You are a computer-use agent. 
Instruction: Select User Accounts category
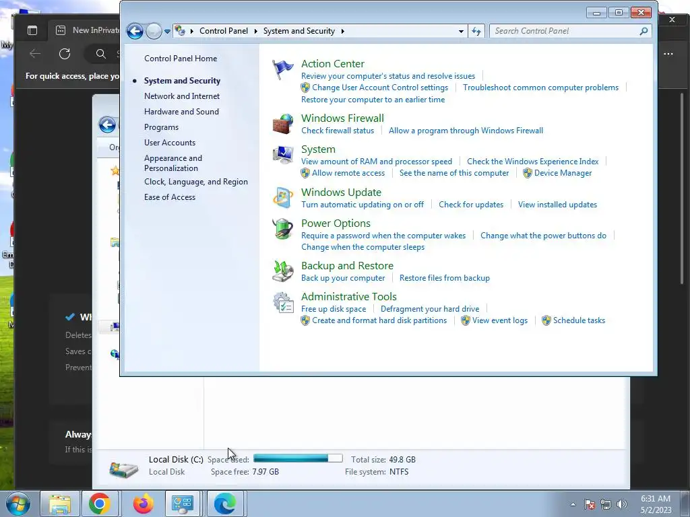click(x=169, y=143)
